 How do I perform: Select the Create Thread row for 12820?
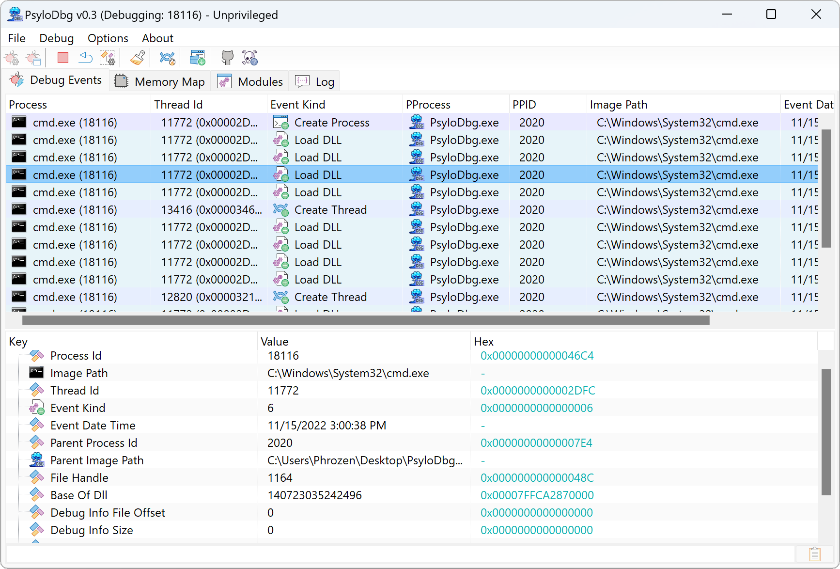click(412, 297)
